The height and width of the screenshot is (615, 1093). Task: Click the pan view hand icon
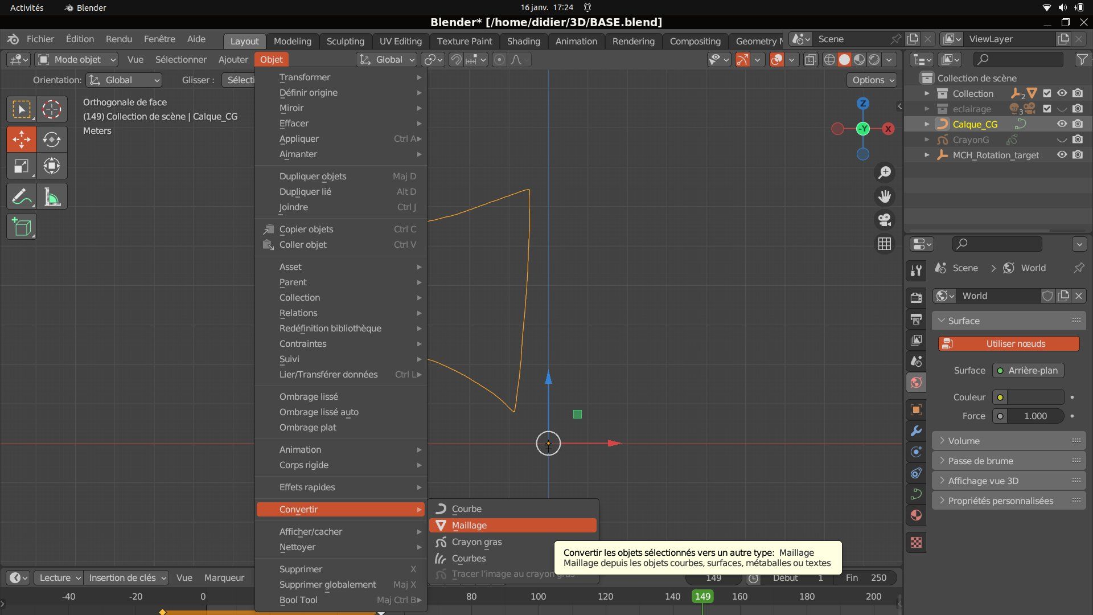click(885, 196)
